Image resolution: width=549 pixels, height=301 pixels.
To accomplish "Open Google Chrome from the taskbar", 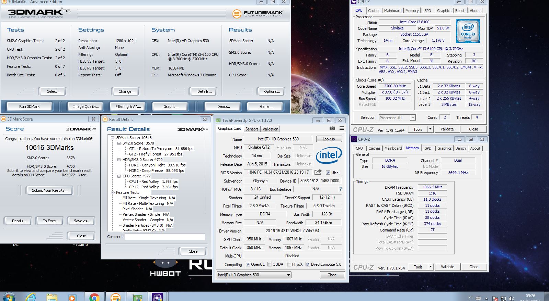I will [94, 298].
